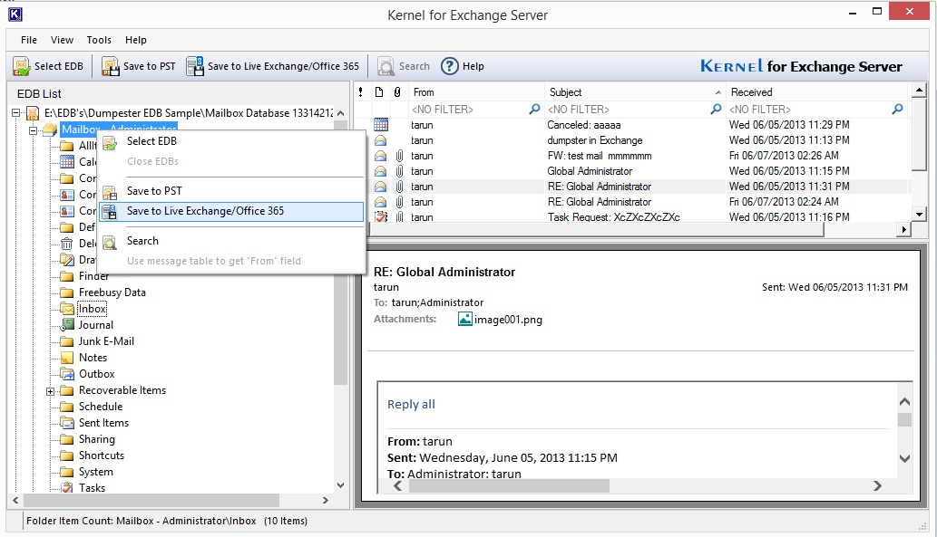
Task: Click message list scroll down arrow
Action: pos(919,214)
